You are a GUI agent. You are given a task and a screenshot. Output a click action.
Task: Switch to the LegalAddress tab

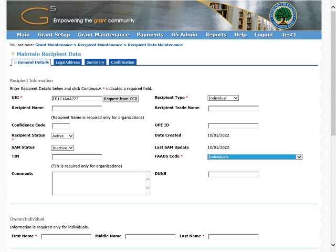(x=67, y=62)
